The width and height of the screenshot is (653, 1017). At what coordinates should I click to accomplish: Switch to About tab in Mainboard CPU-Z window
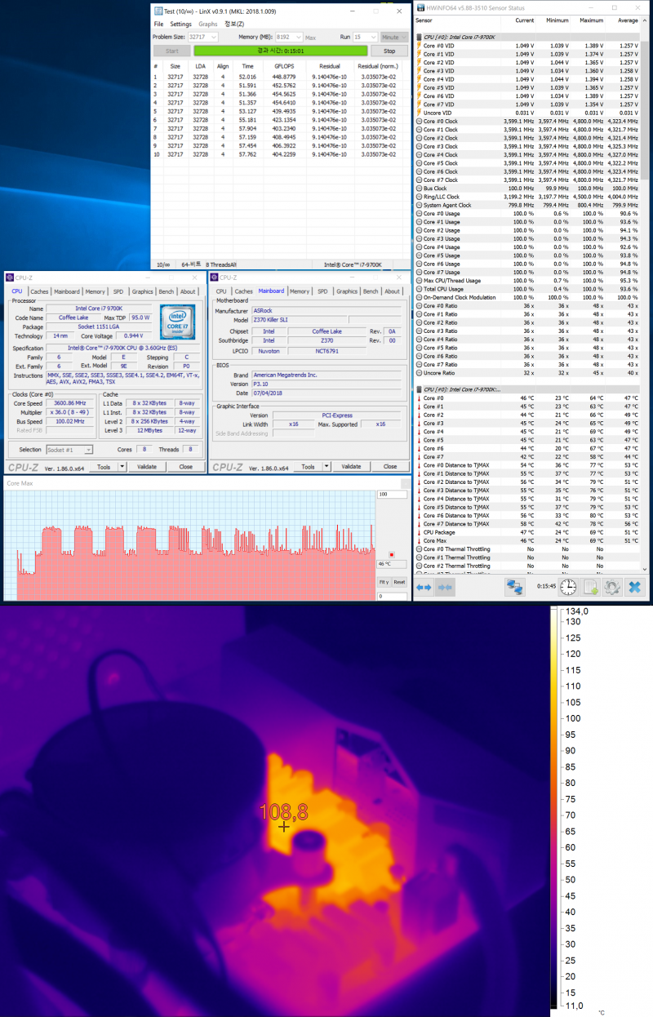pos(393,291)
